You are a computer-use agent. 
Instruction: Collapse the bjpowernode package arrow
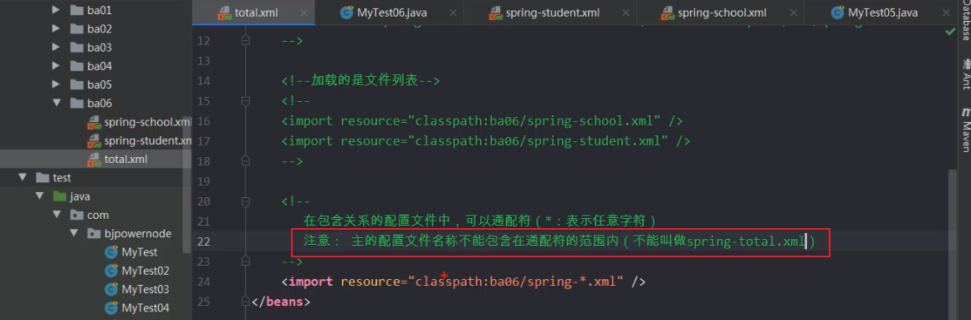[x=74, y=233]
